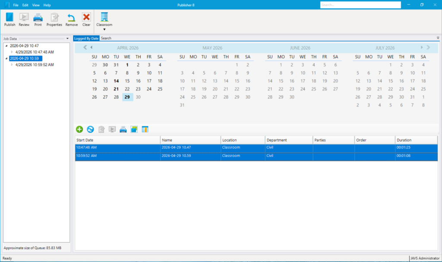Click the small printer icon above table
Viewport: 442px width, 262px height.
click(x=123, y=129)
